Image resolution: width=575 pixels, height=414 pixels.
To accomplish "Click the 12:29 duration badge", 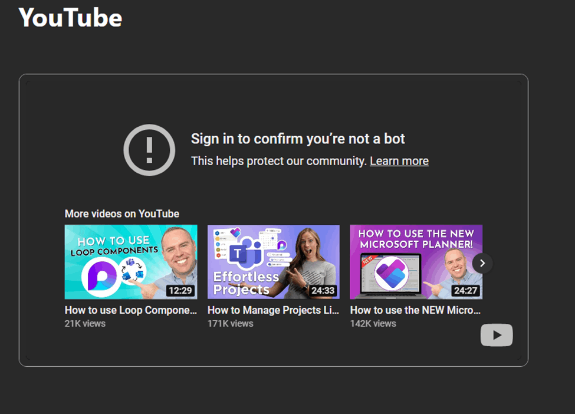I will [x=180, y=290].
